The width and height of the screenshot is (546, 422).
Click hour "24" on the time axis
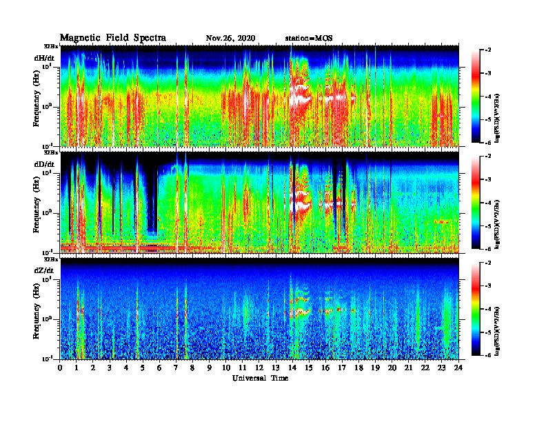click(x=458, y=368)
